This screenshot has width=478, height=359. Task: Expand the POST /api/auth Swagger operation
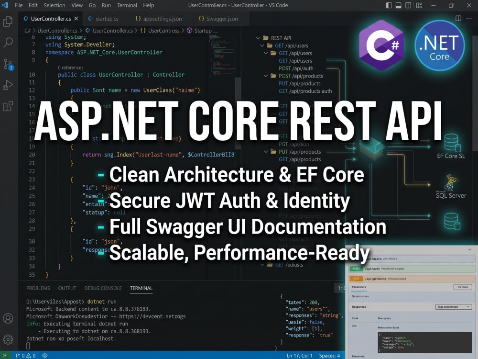coord(412,269)
